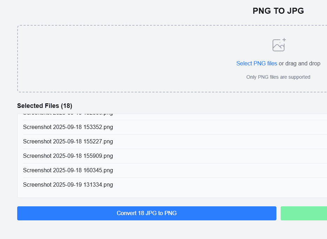Click the Selected Files (18) heading

[45, 106]
